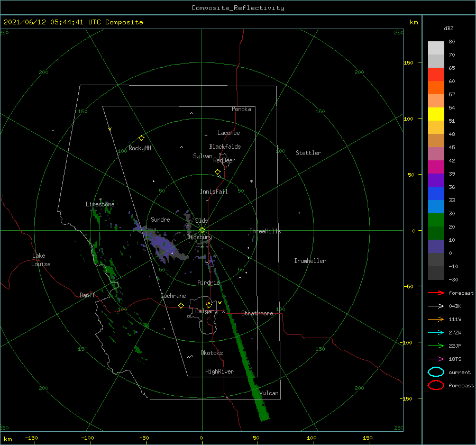
Task: Click the white 04DK arrow legend icon
Action: (436, 306)
